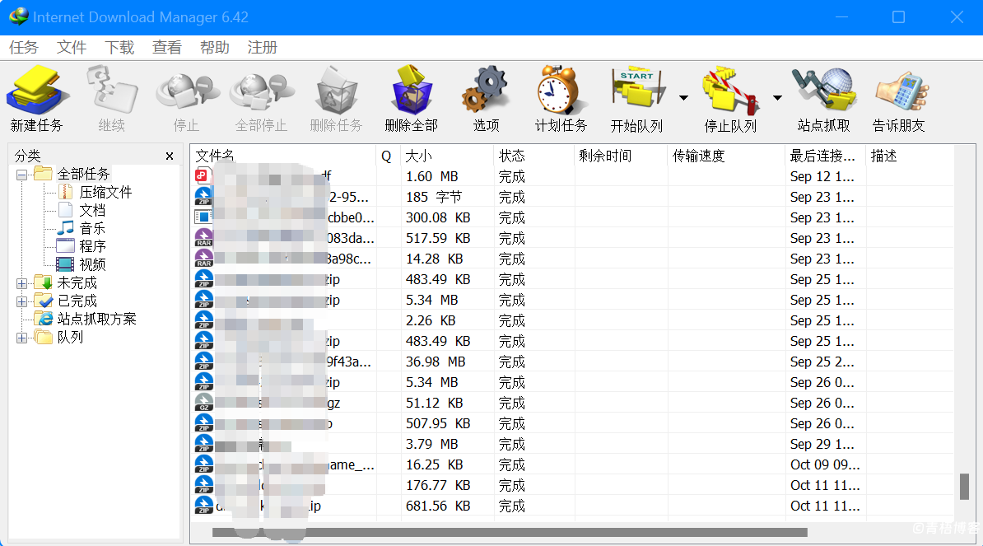Close the 分类 side panel
The height and width of the screenshot is (546, 983).
[x=170, y=156]
